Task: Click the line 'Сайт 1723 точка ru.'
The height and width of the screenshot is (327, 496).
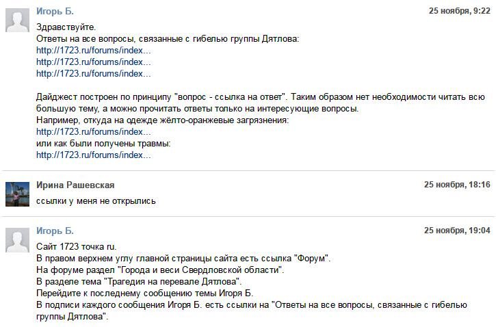Action: (x=76, y=247)
